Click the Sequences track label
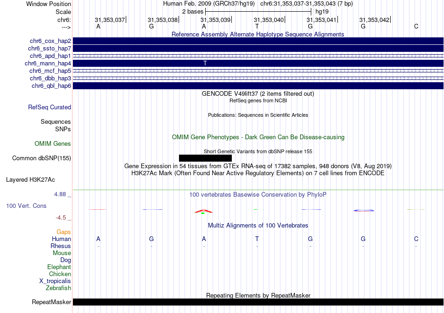This screenshot has height=313, width=444. [56, 121]
